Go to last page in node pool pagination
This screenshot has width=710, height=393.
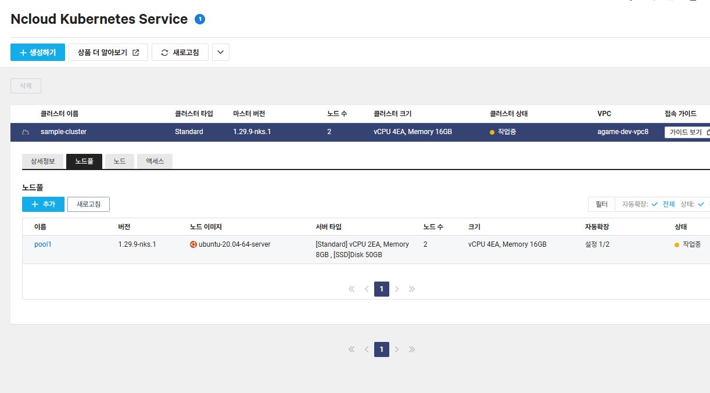point(412,289)
